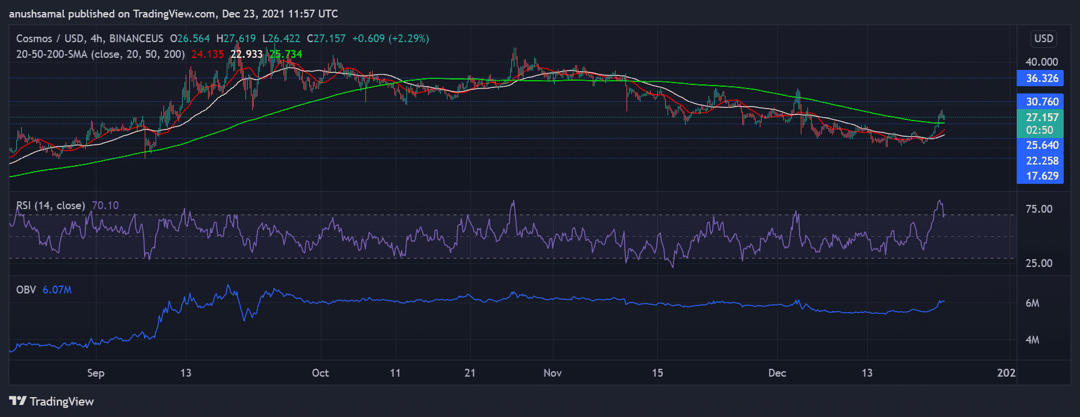Click the RSI axis value 25.00
The height and width of the screenshot is (417, 1080).
1039,263
